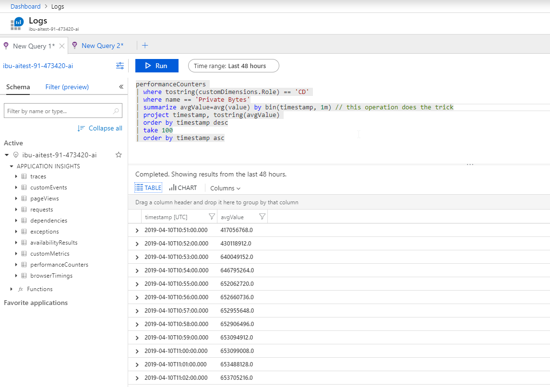Sort by timestamp [UTC] column header
Viewport: 550px width, 387px height.
pos(166,217)
